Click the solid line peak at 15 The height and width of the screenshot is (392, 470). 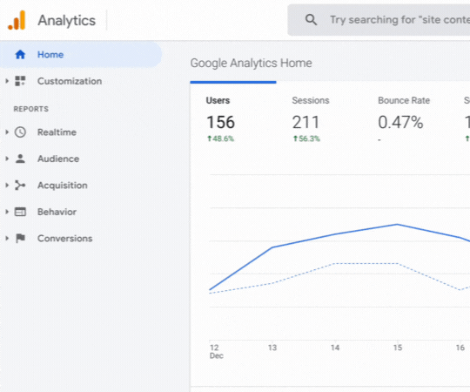click(x=398, y=224)
